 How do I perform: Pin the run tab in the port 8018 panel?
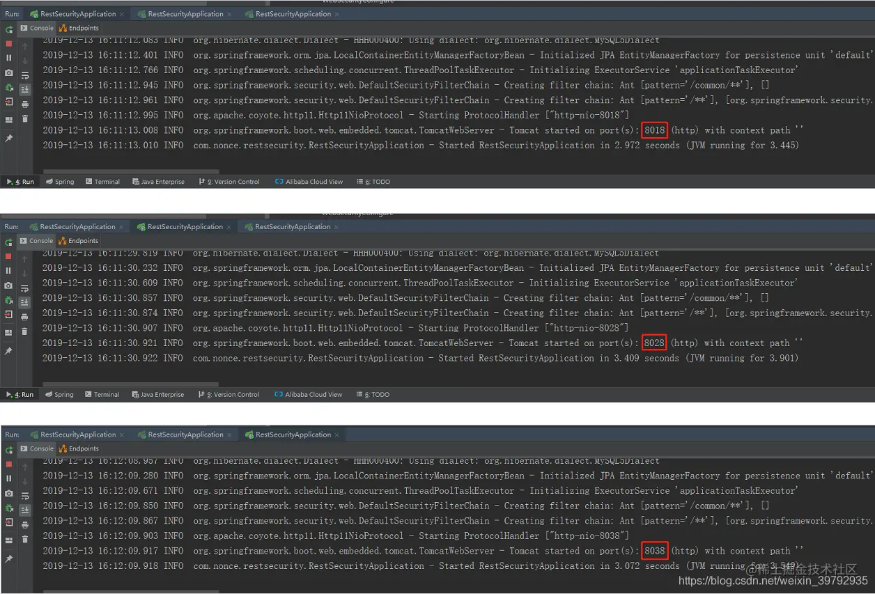[9, 139]
